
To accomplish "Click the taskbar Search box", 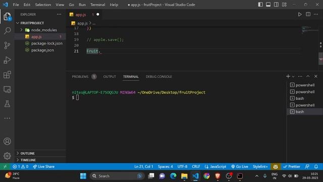I will tap(117, 176).
